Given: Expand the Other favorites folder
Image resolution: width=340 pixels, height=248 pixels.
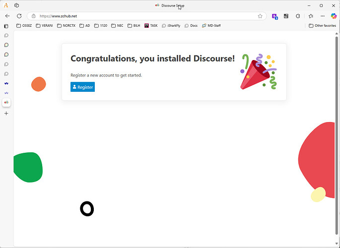Looking at the screenshot, I should click(322, 26).
